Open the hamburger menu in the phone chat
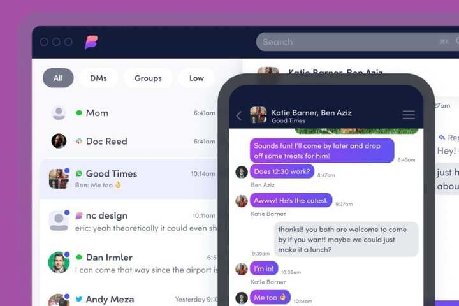459x306 pixels. 409,115
